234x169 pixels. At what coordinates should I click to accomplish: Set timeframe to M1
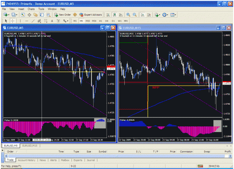(x=75, y=21)
